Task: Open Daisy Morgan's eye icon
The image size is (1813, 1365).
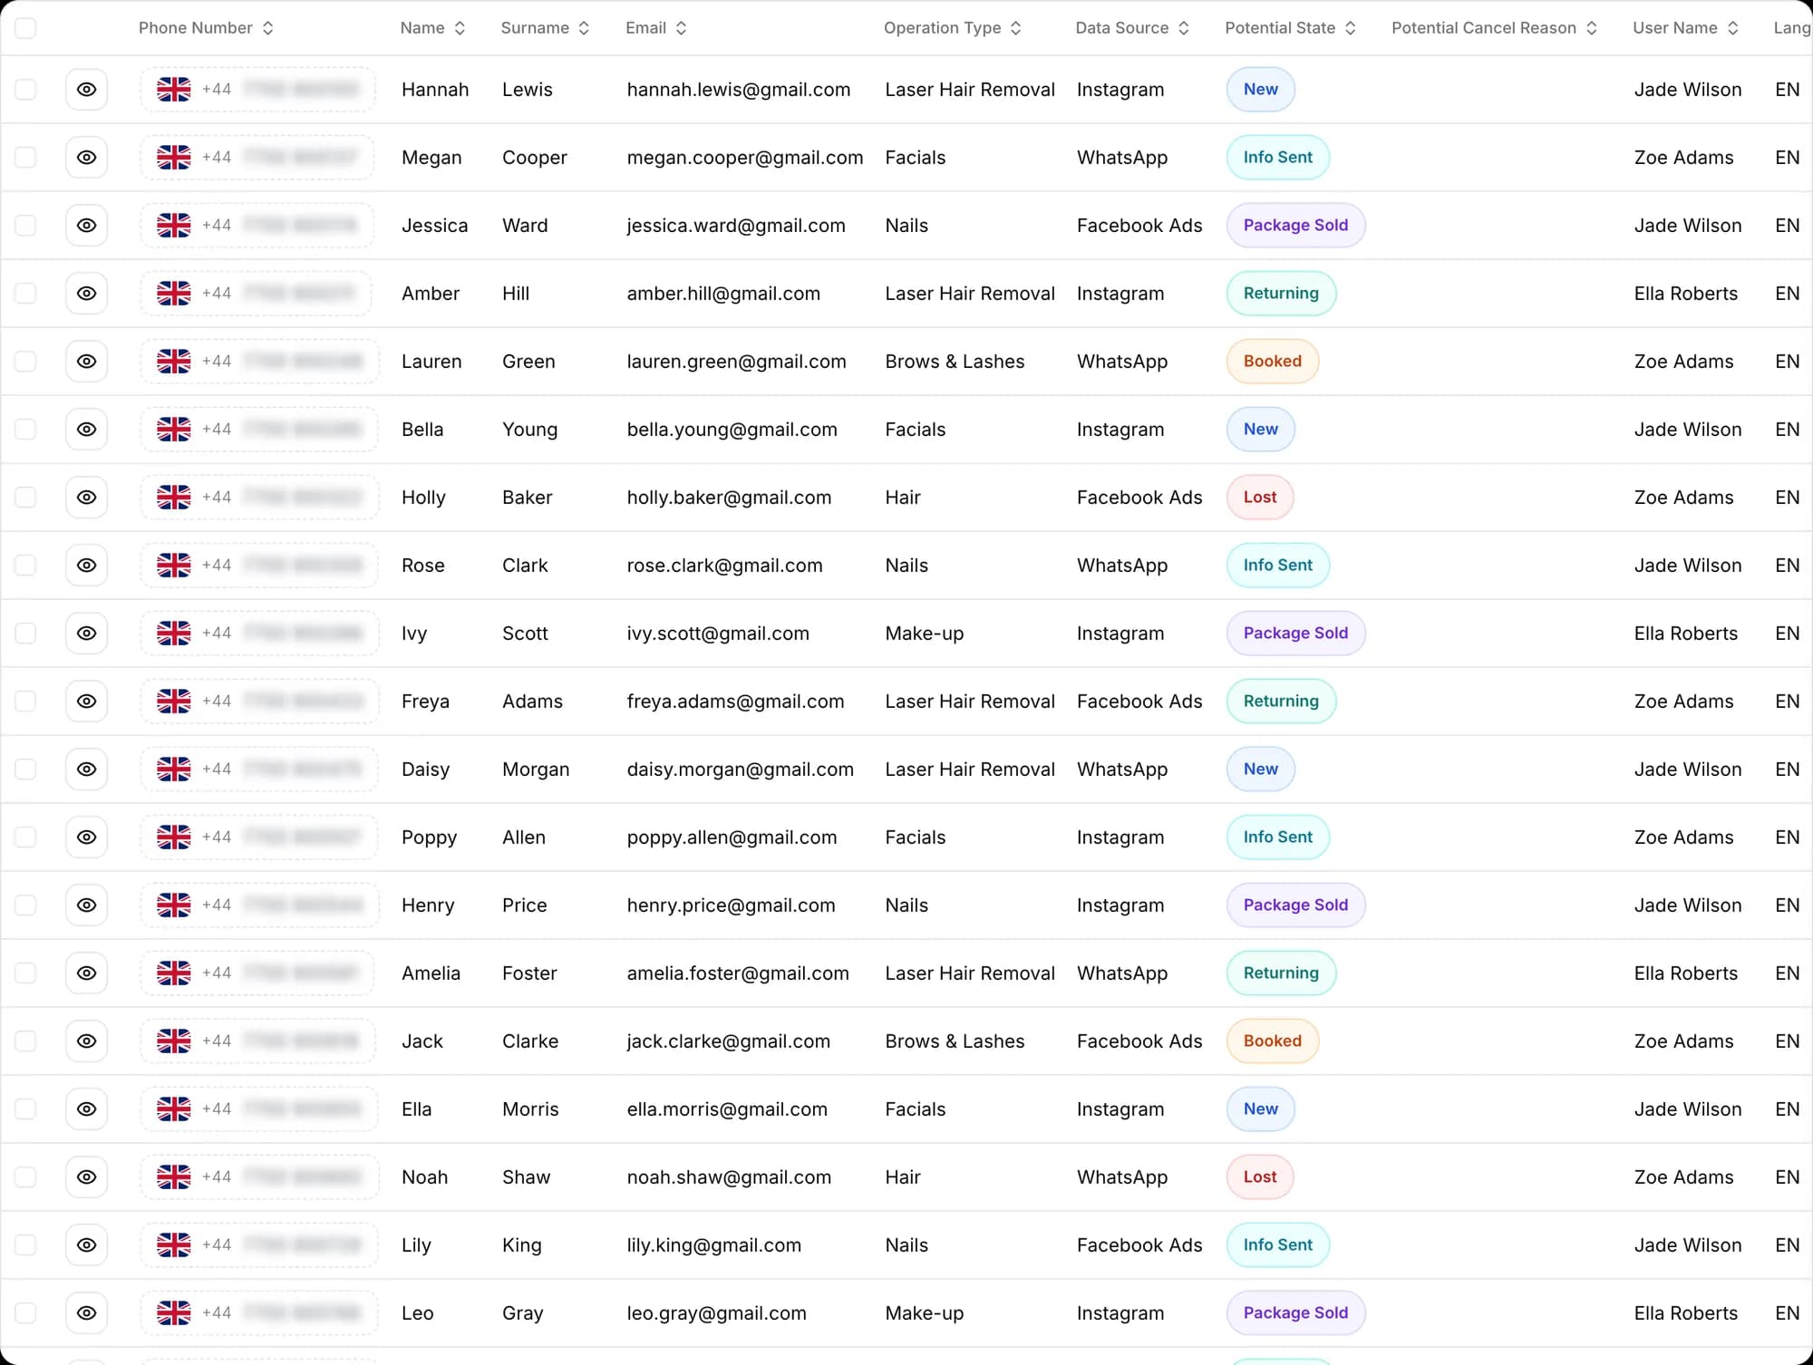Action: click(86, 770)
